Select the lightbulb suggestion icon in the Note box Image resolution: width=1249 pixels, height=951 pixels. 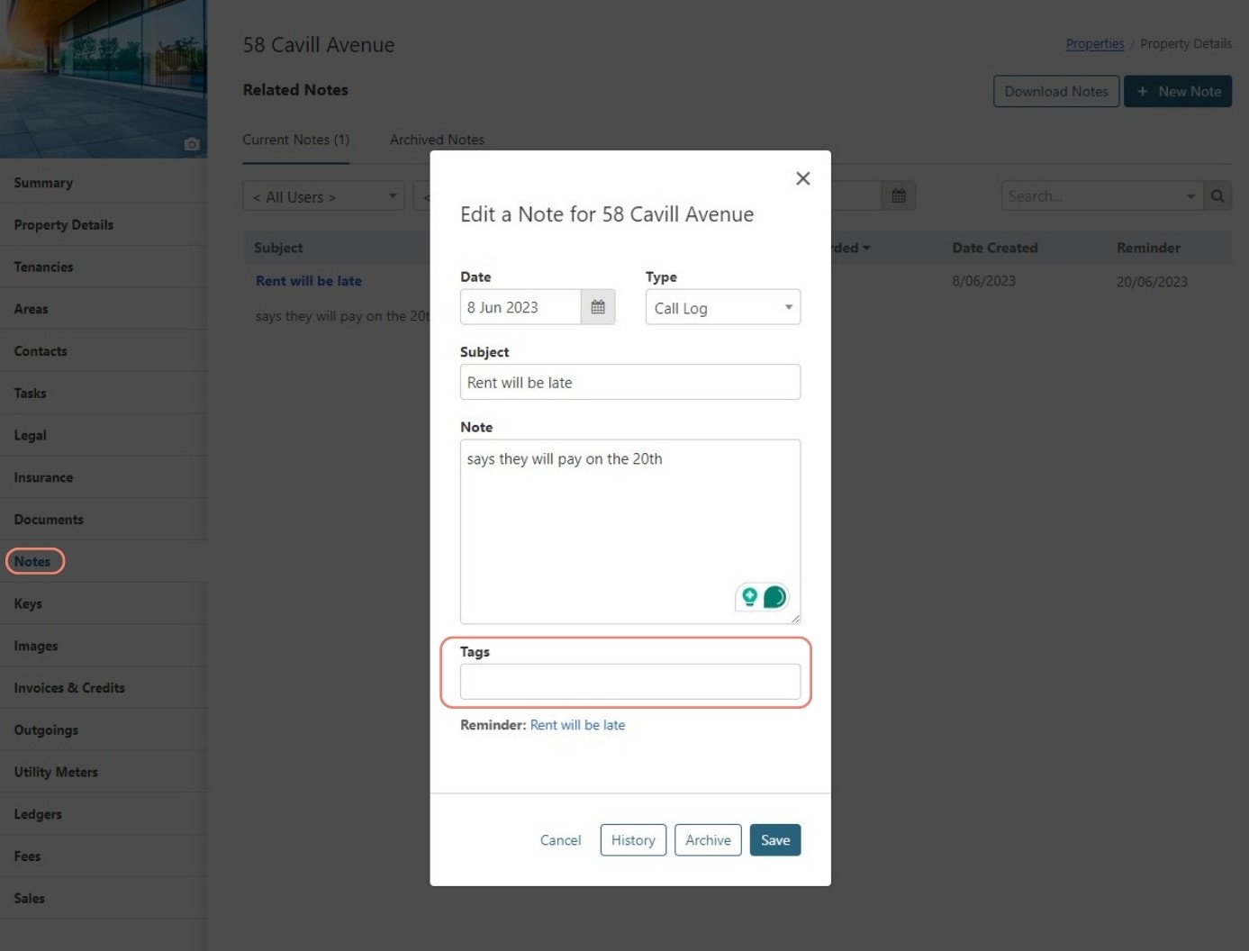coord(749,595)
